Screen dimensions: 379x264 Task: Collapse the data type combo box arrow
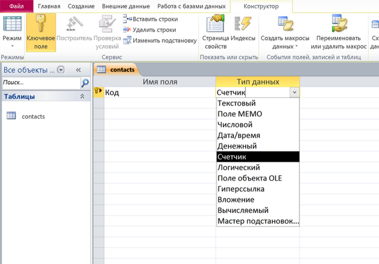(294, 93)
